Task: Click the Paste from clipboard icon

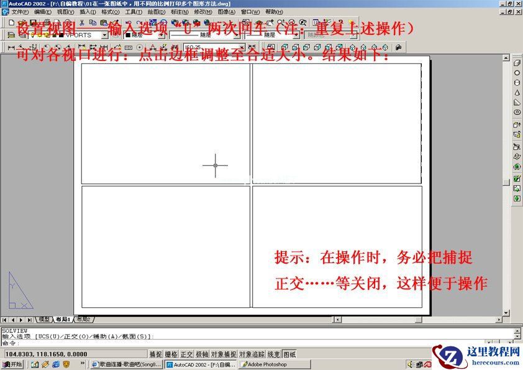Action: click(103, 22)
